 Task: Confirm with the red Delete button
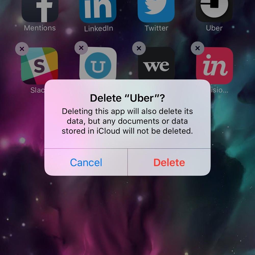[169, 162]
